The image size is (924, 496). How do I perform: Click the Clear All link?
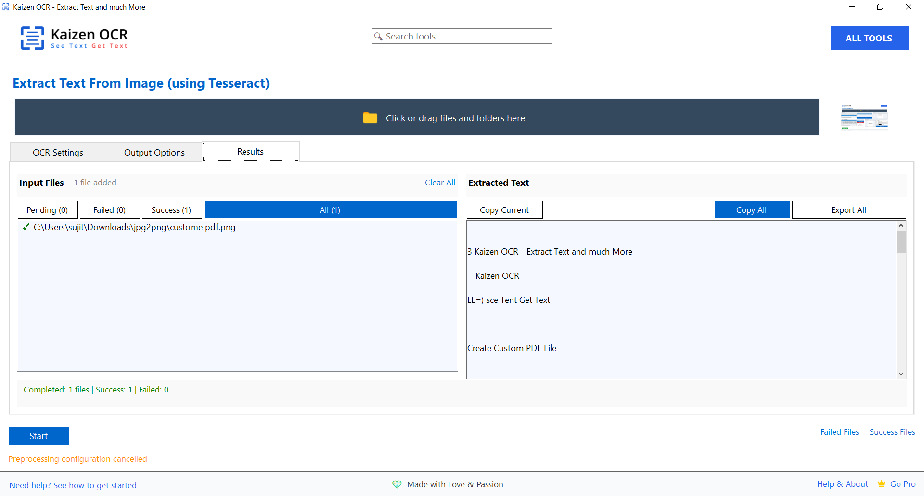coord(439,183)
